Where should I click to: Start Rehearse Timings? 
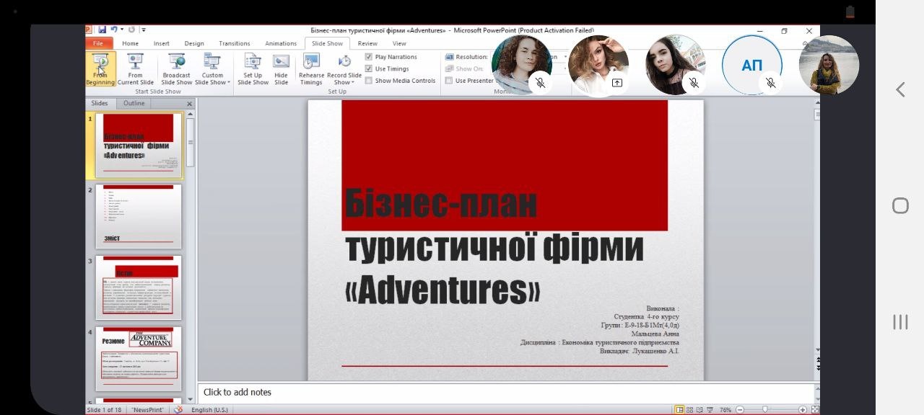click(x=311, y=69)
